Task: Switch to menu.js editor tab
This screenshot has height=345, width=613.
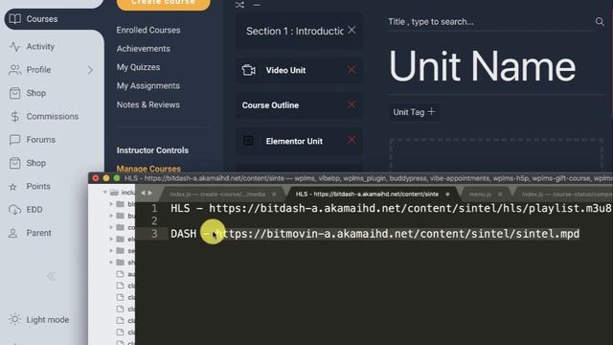Action: (480, 195)
